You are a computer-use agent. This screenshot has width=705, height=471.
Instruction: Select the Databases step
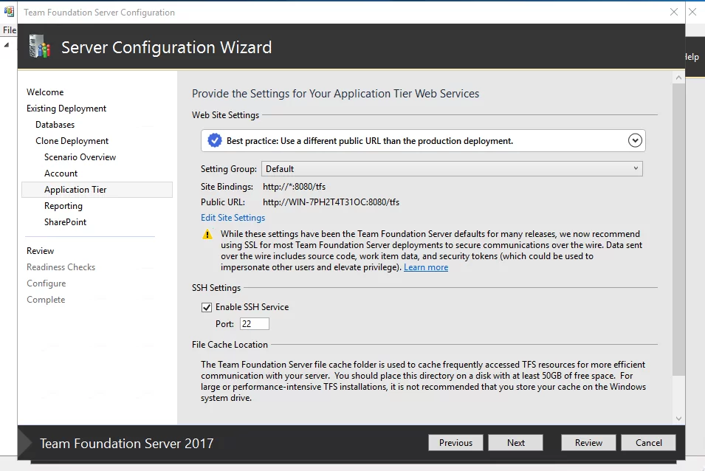(55, 125)
